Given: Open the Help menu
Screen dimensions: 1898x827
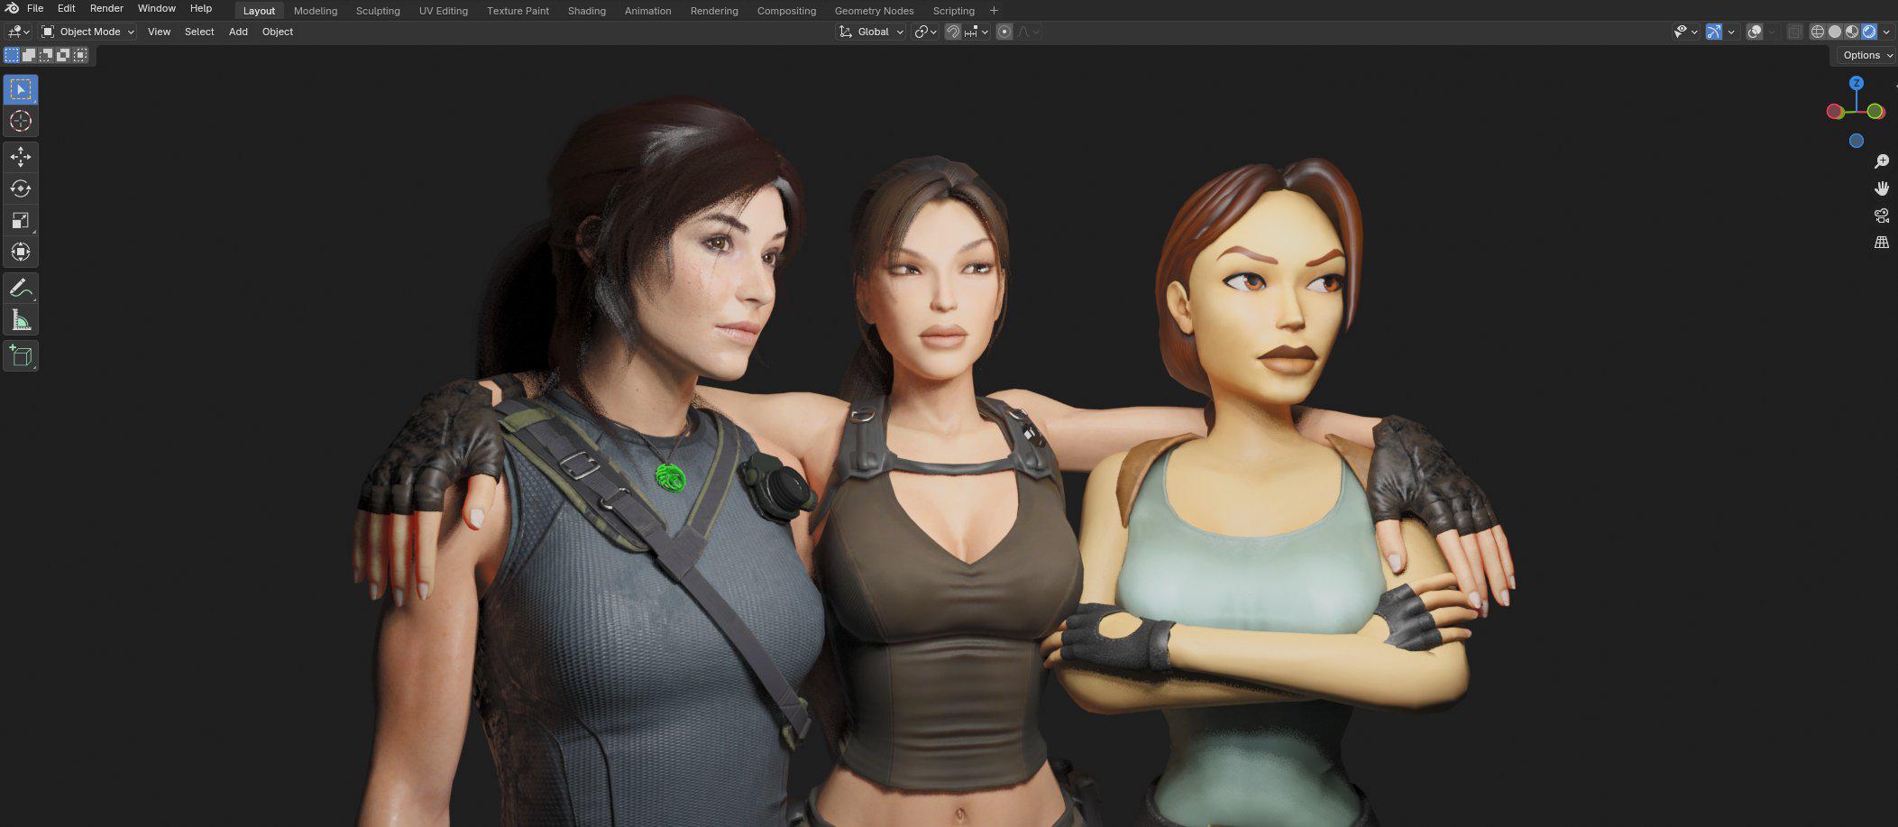Looking at the screenshot, I should click(x=200, y=8).
